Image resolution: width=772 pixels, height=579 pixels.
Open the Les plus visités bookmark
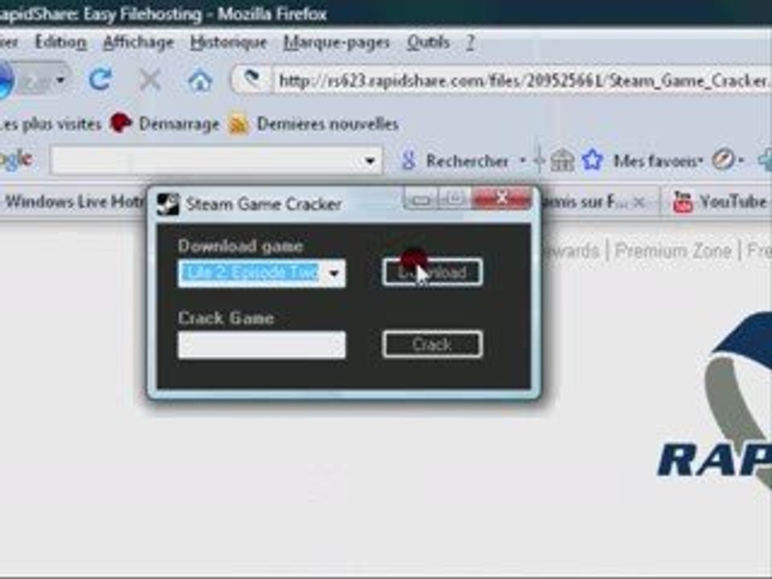click(50, 124)
